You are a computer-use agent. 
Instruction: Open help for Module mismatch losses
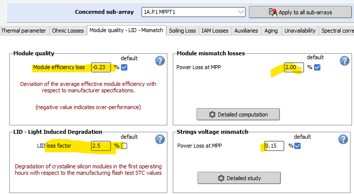tap(345, 61)
